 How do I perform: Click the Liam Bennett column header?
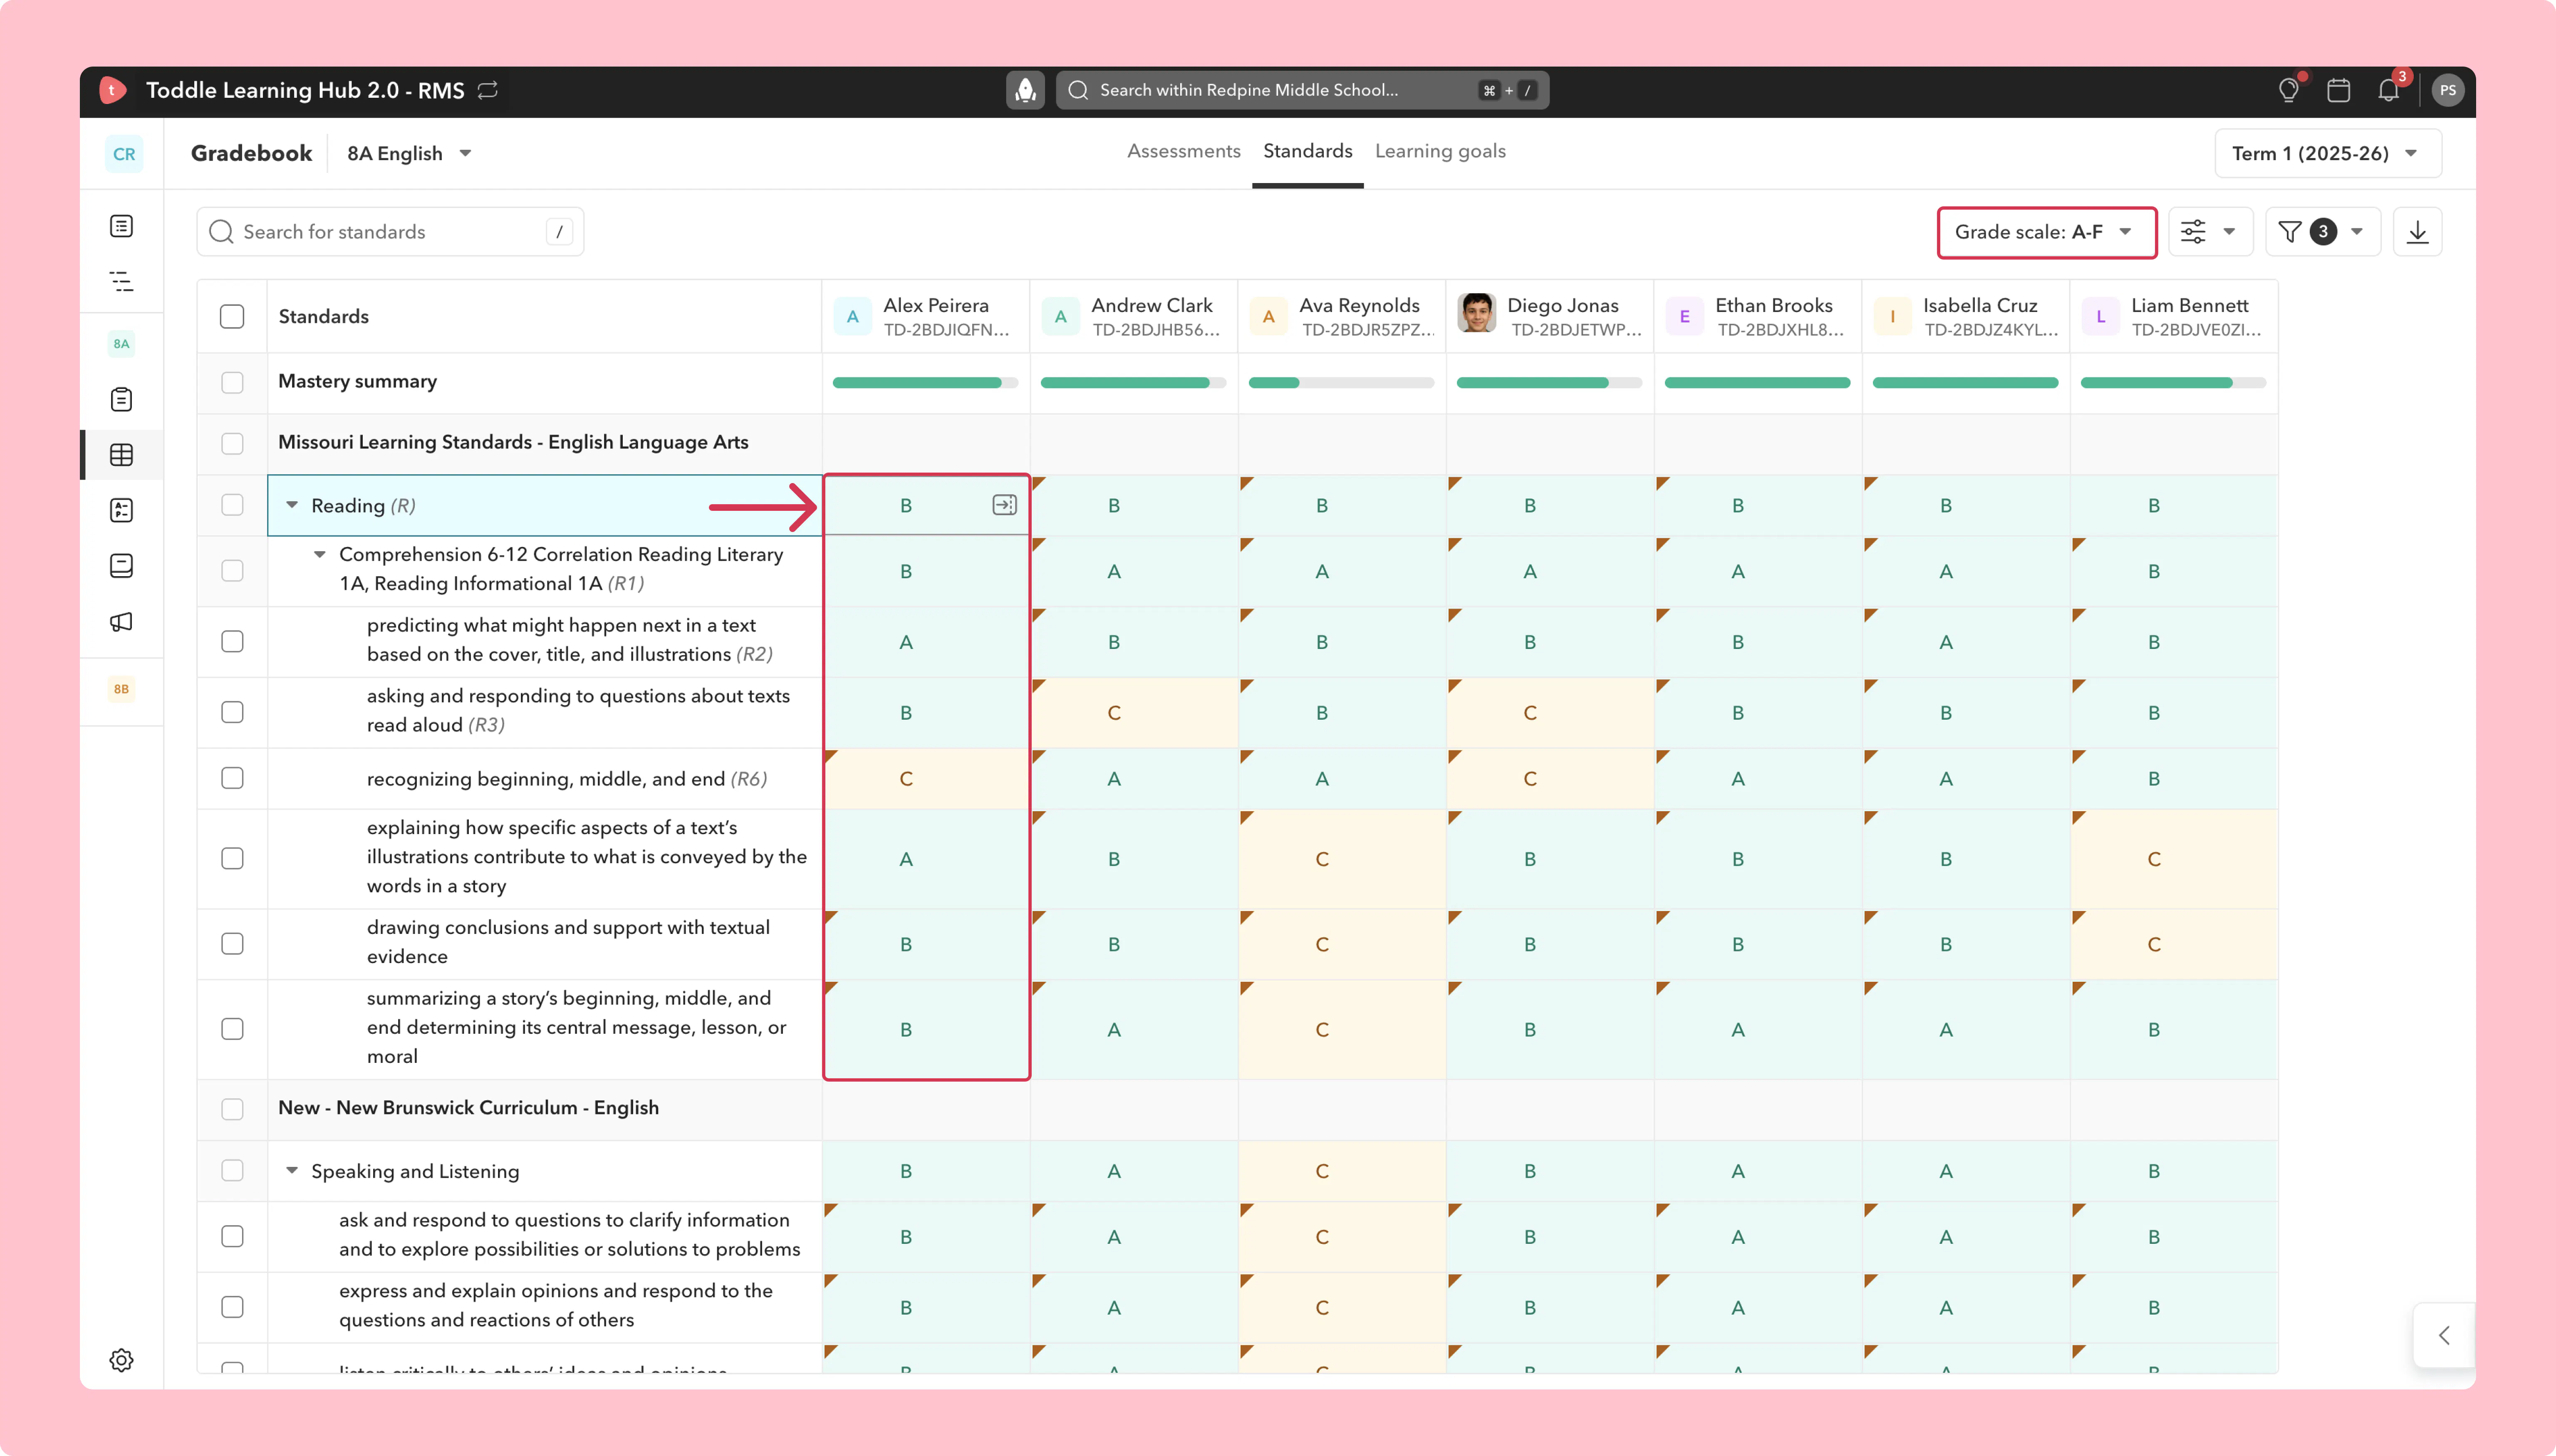(2174, 316)
